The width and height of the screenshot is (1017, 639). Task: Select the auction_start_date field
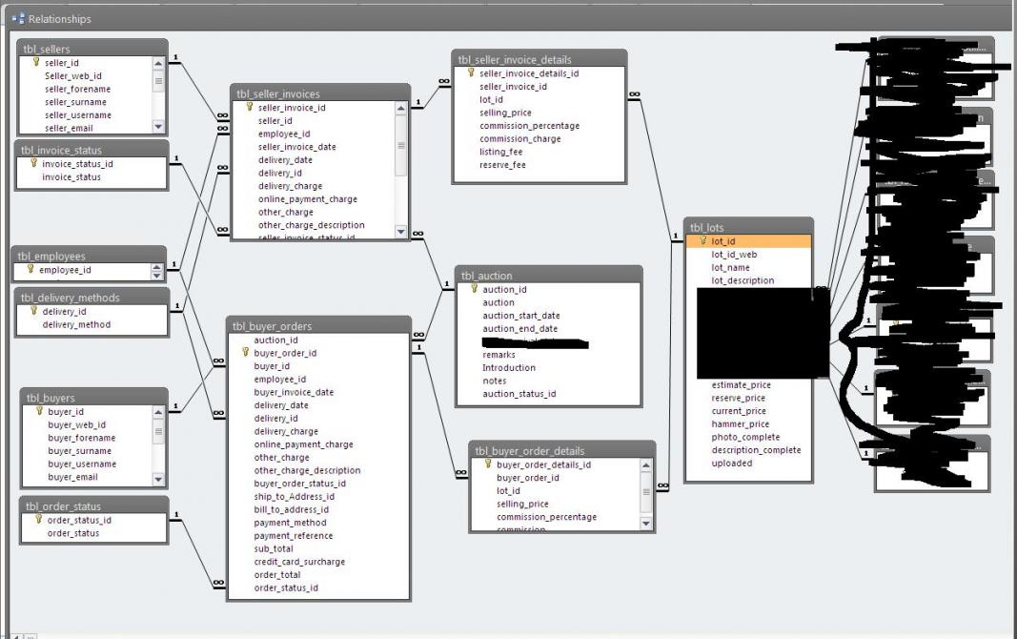520,316
